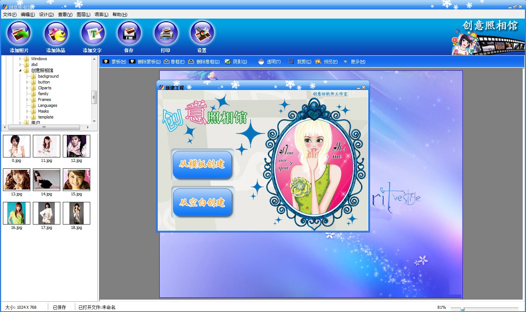The height and width of the screenshot is (312, 526).
Task: Click the 从模板创建 create from template button
Action: click(202, 164)
